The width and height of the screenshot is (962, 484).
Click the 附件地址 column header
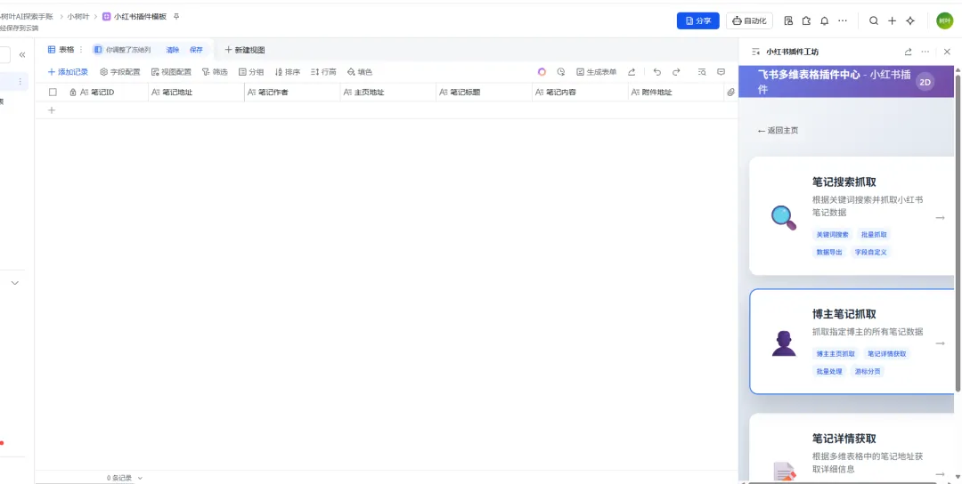[x=676, y=92]
